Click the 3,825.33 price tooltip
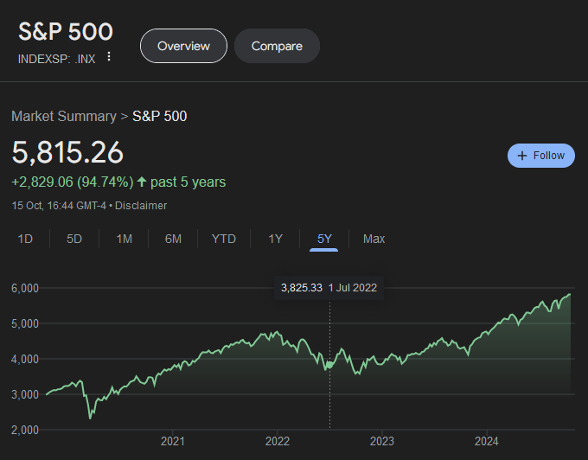 [302, 287]
